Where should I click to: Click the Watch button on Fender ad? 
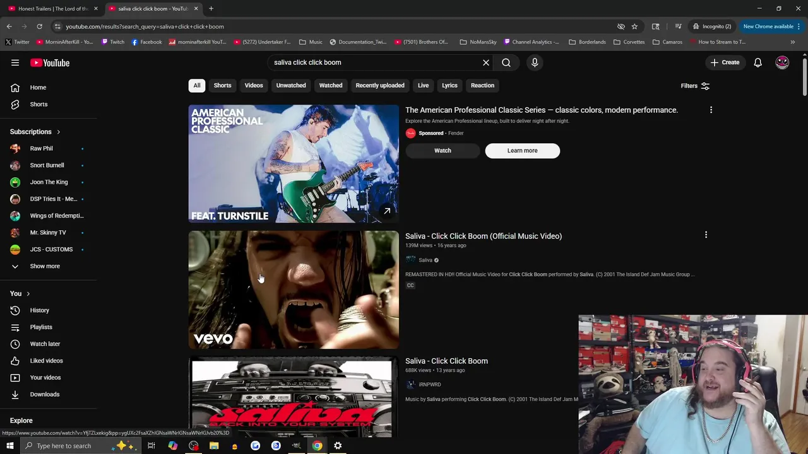coord(443,151)
